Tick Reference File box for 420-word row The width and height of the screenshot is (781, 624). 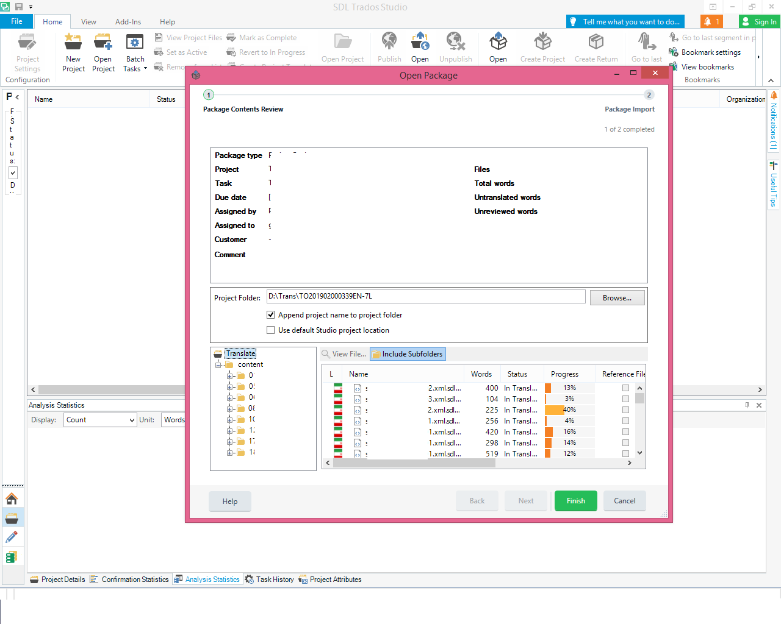625,432
